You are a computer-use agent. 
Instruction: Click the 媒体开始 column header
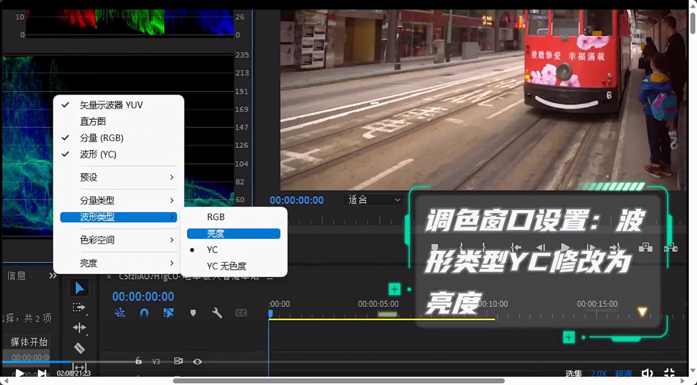coord(29,342)
